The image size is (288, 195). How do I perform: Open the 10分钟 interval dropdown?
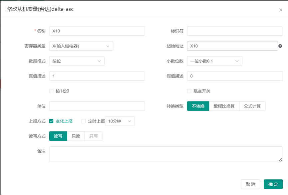pos(120,121)
